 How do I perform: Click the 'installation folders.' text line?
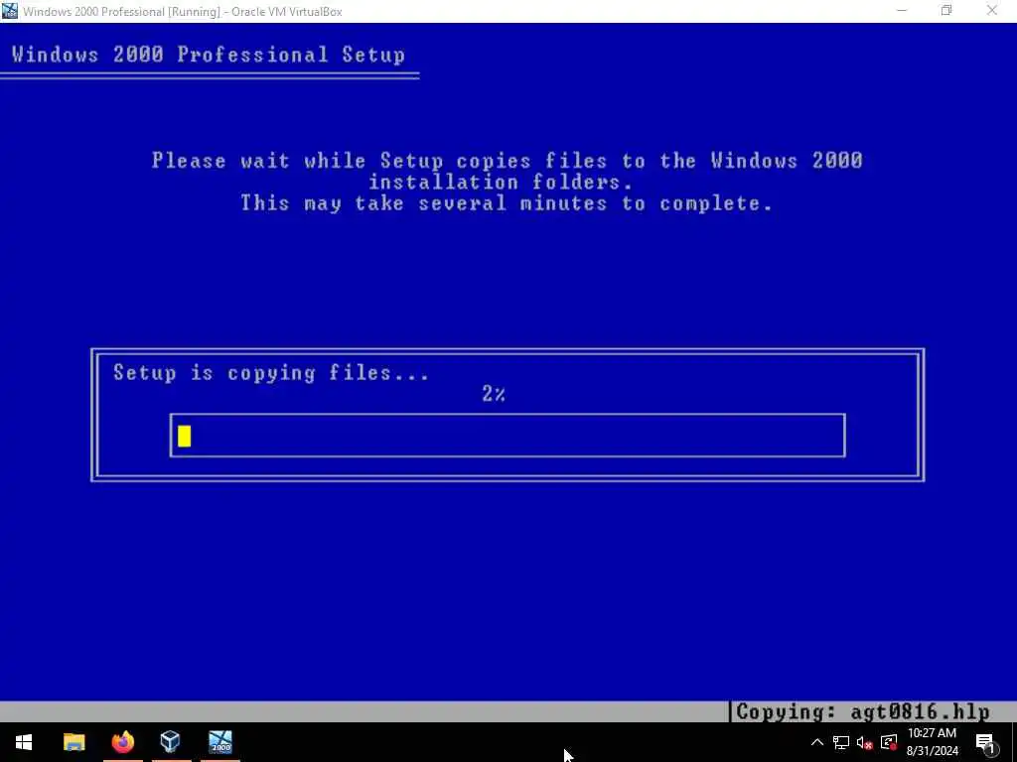[501, 183]
